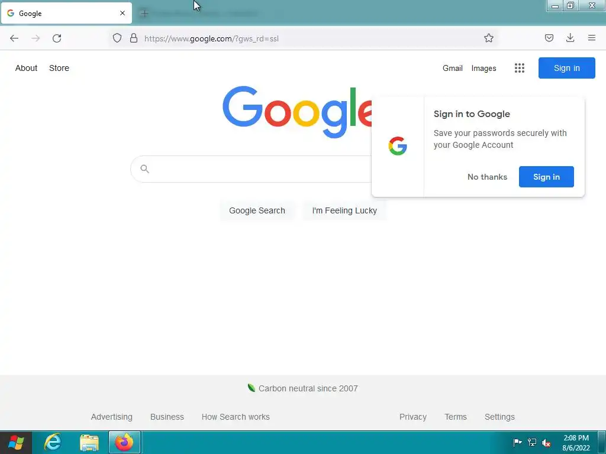Open the Terms footer link
Image resolution: width=606 pixels, height=454 pixels.
point(456,417)
